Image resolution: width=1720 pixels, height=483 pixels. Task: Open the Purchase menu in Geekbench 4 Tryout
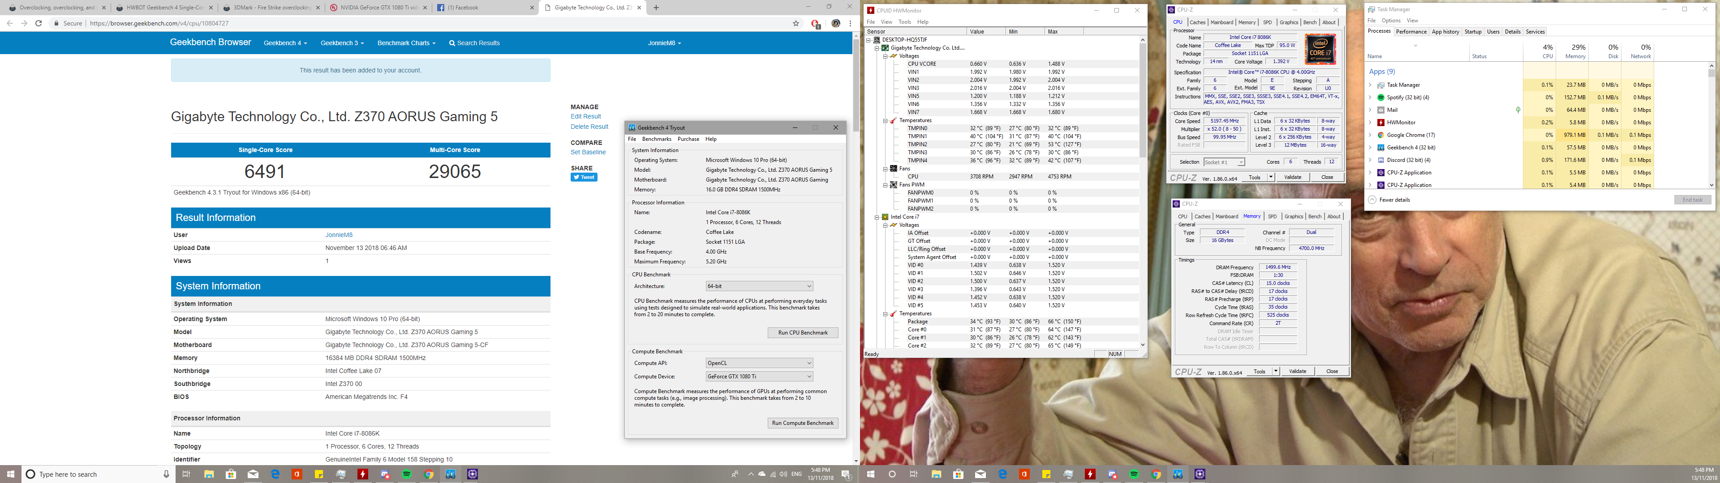pos(688,140)
